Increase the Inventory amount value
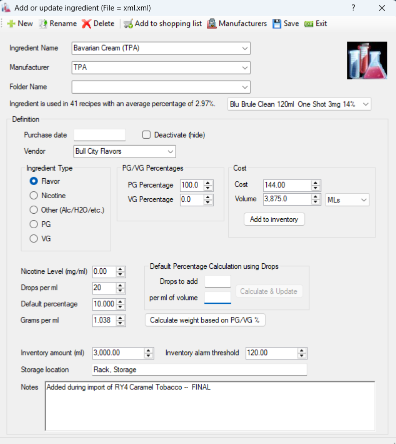Image resolution: width=396 pixels, height=444 pixels. tap(148, 350)
